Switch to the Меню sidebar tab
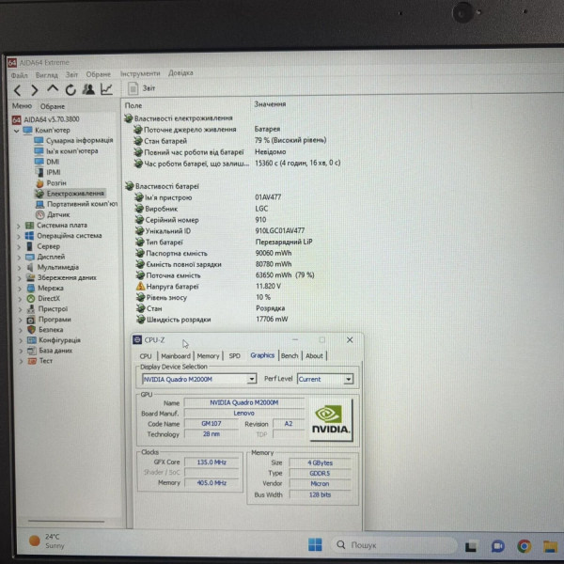This screenshot has height=564, width=564. pos(22,106)
